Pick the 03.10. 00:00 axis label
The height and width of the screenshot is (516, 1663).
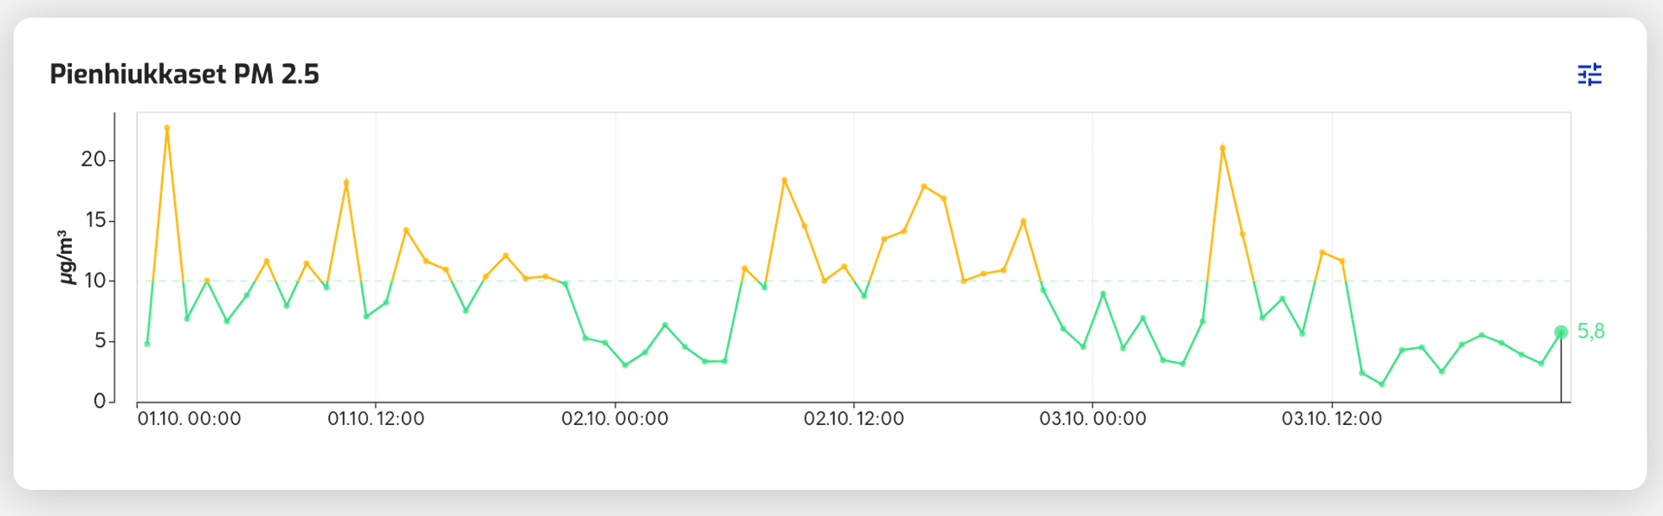1093,419
